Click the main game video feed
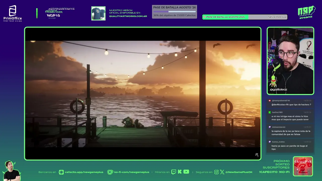 pyautogui.click(x=143, y=94)
